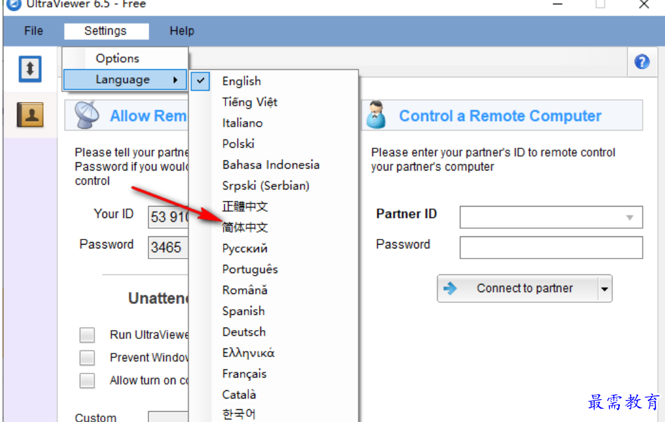Toggle the Prevent Windows checkbox
This screenshot has width=665, height=422.
(87, 358)
